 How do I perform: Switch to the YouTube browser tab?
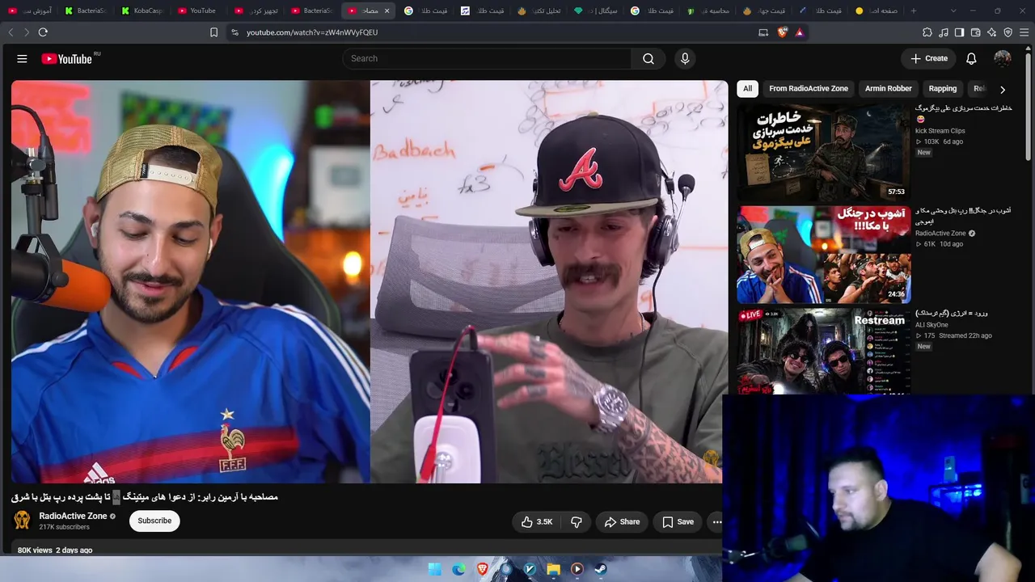[x=198, y=11]
